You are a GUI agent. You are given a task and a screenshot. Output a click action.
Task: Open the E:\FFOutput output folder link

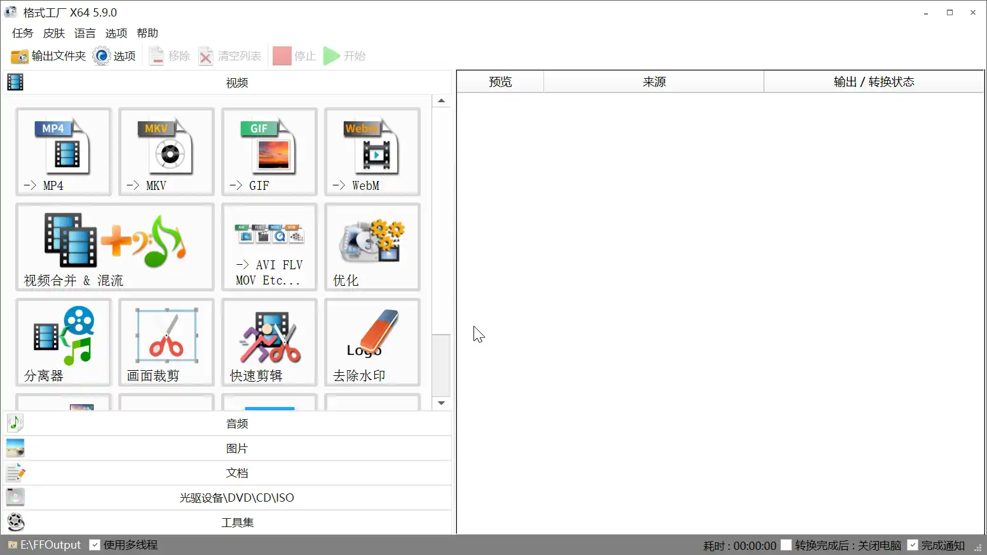point(44,545)
